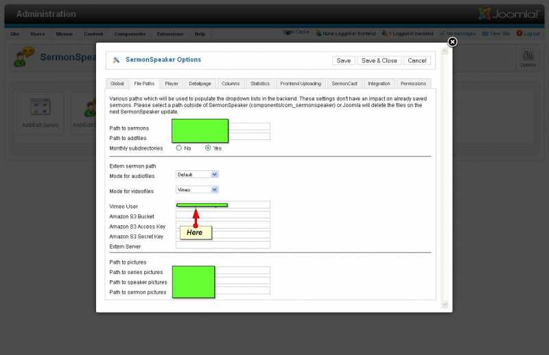The width and height of the screenshot is (549, 355).
Task: Click the Joomla! logo in the header
Action: (x=509, y=14)
